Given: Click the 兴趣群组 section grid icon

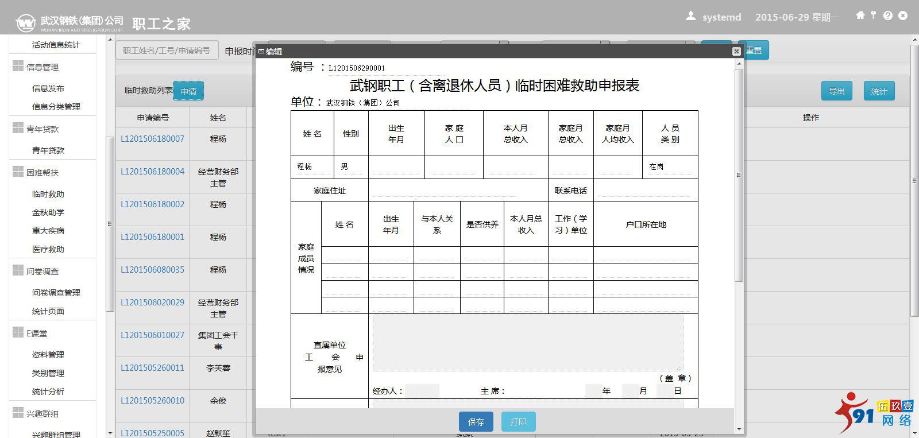Looking at the screenshot, I should coord(18,413).
